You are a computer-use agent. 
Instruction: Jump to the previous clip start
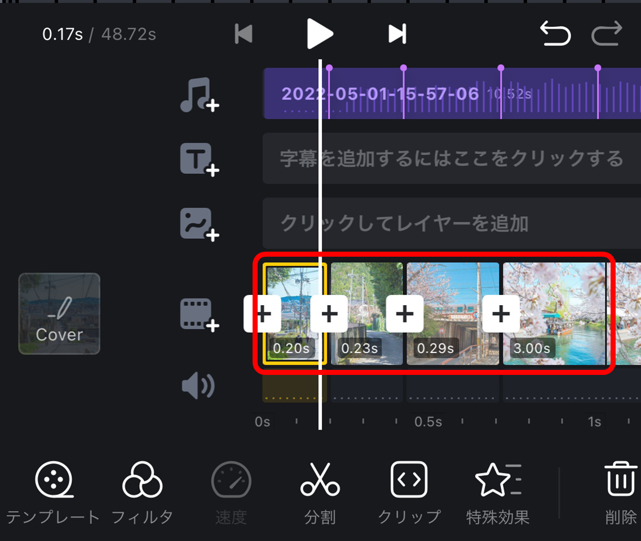point(244,33)
